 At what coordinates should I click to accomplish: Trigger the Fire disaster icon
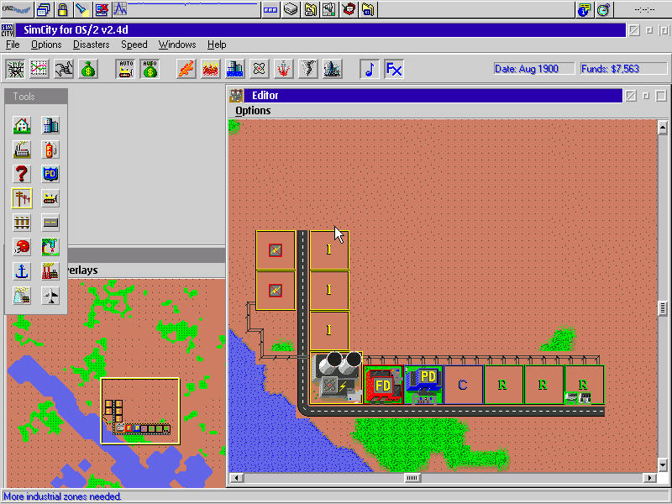coord(211,69)
